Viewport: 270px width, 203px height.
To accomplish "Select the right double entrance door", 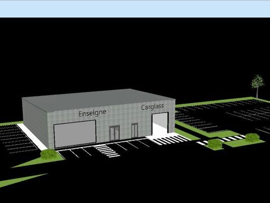I will point(134,131).
